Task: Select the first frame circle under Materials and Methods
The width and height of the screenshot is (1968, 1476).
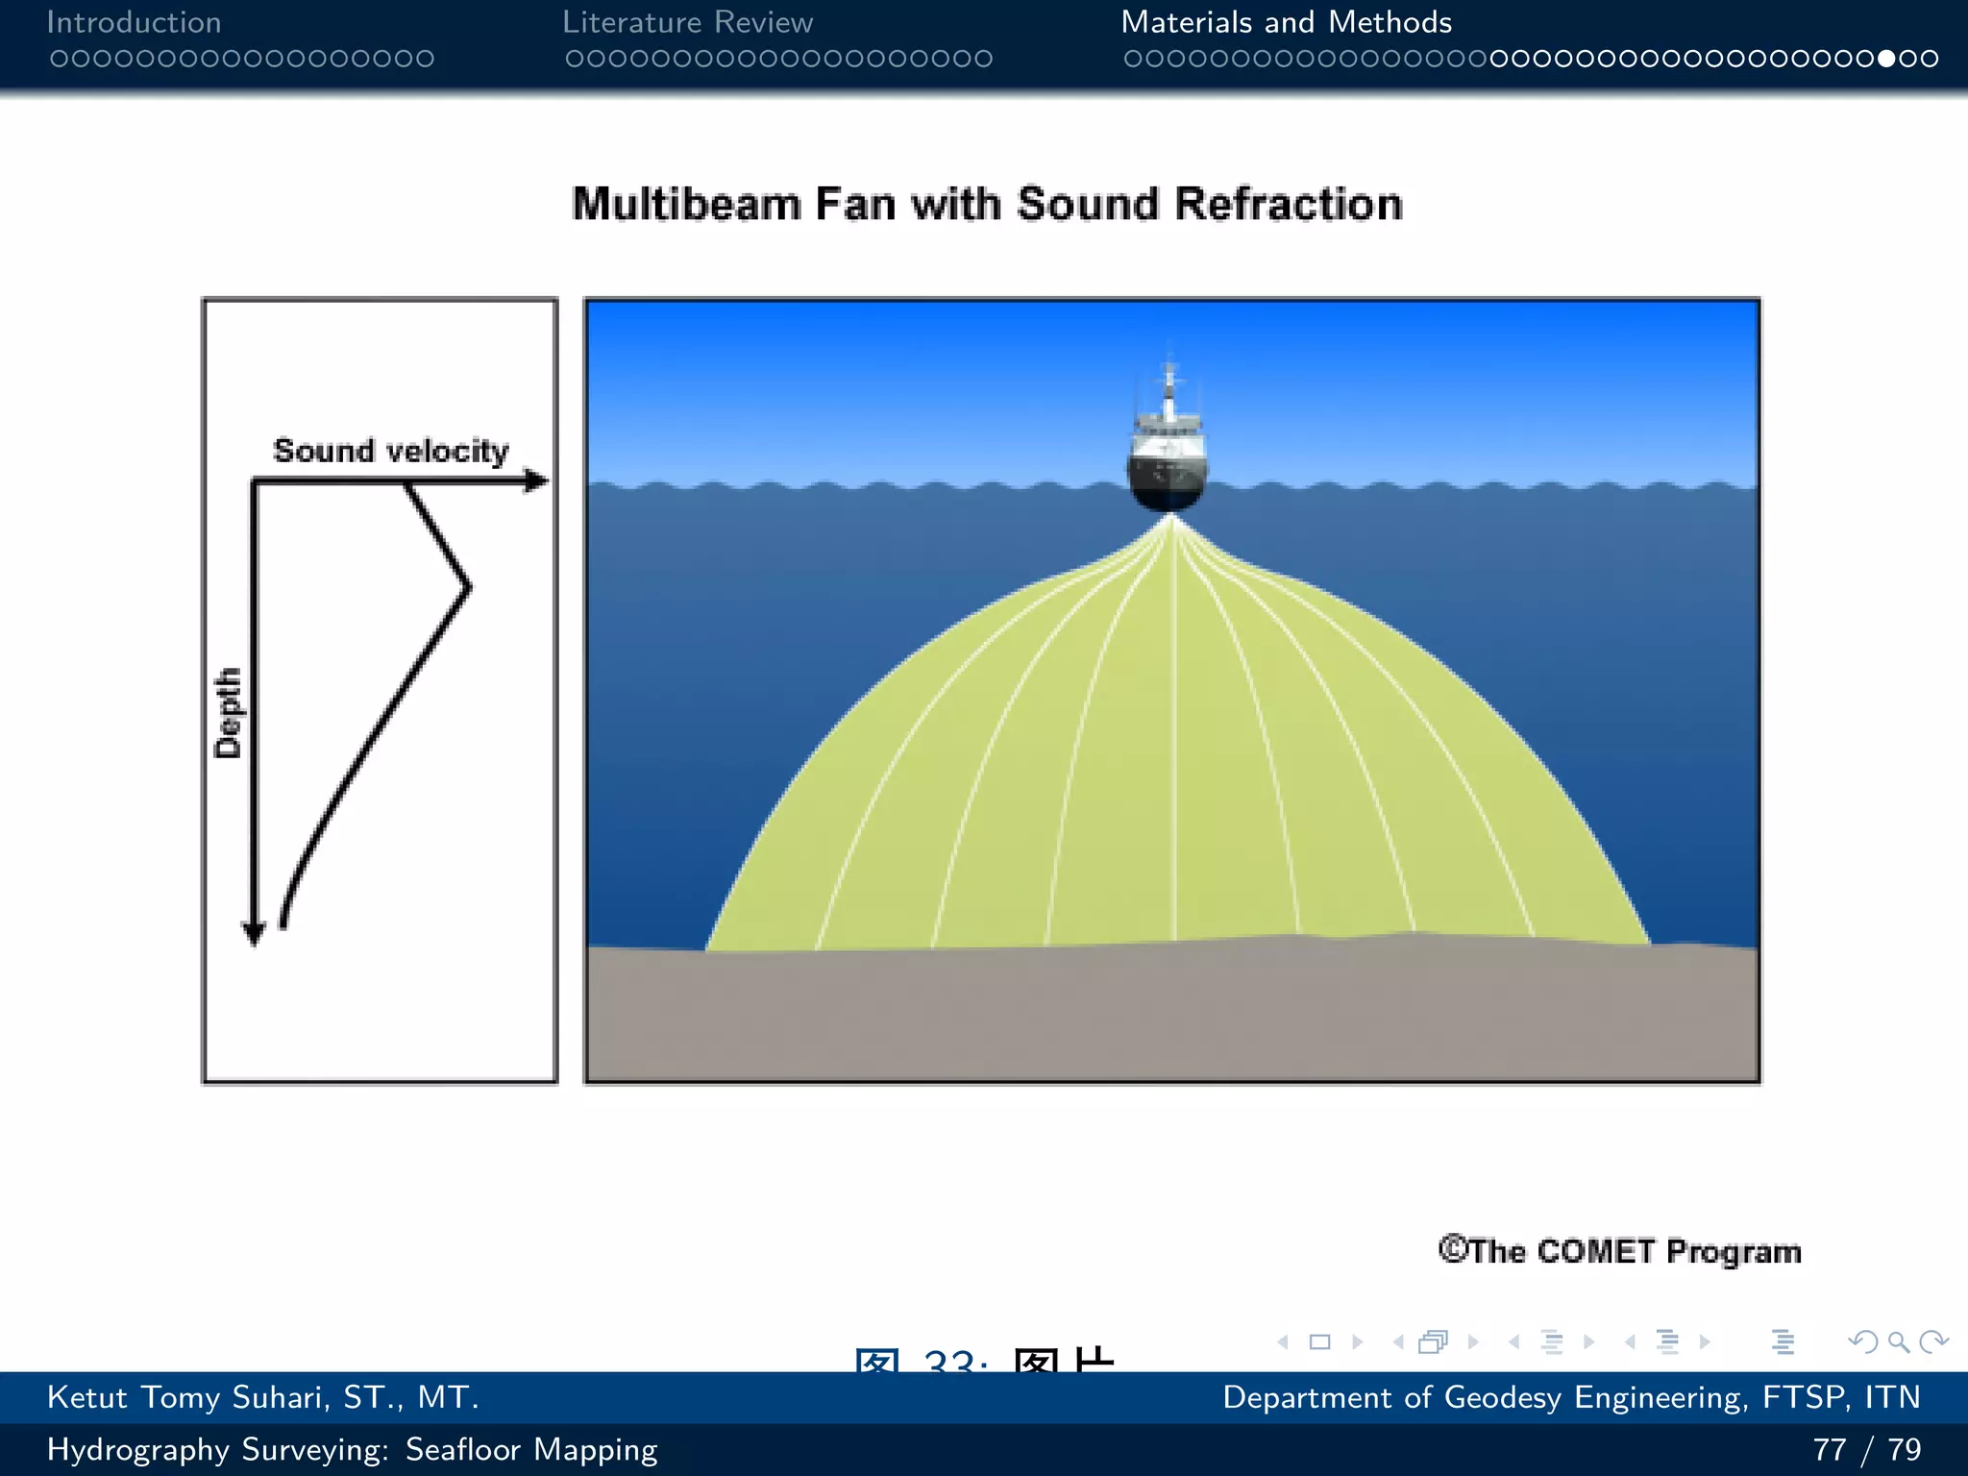Action: pyautogui.click(x=1134, y=59)
